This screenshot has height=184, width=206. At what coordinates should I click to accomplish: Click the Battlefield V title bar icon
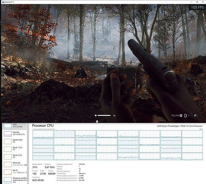click(3, 2)
